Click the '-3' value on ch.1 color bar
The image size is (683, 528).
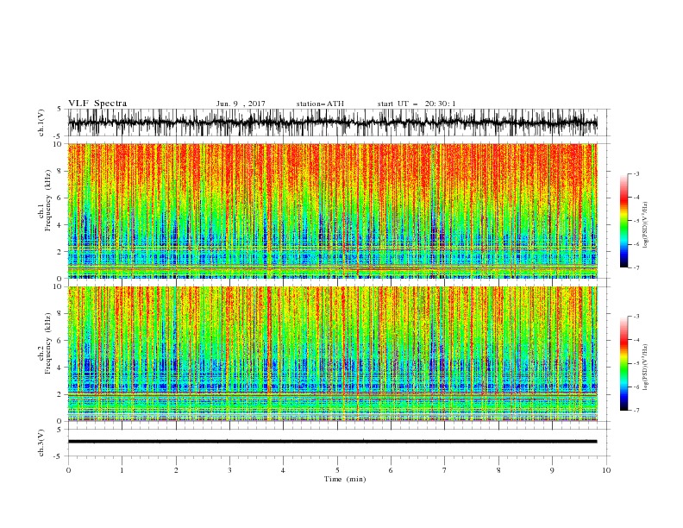636,173
